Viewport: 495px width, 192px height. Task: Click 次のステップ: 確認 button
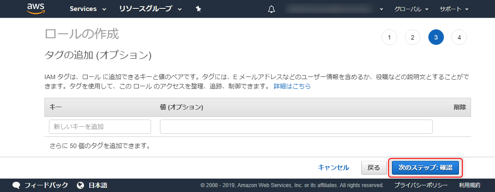[425, 168]
